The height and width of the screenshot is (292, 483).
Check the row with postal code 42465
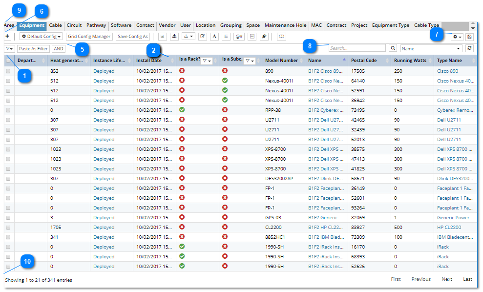[8, 120]
